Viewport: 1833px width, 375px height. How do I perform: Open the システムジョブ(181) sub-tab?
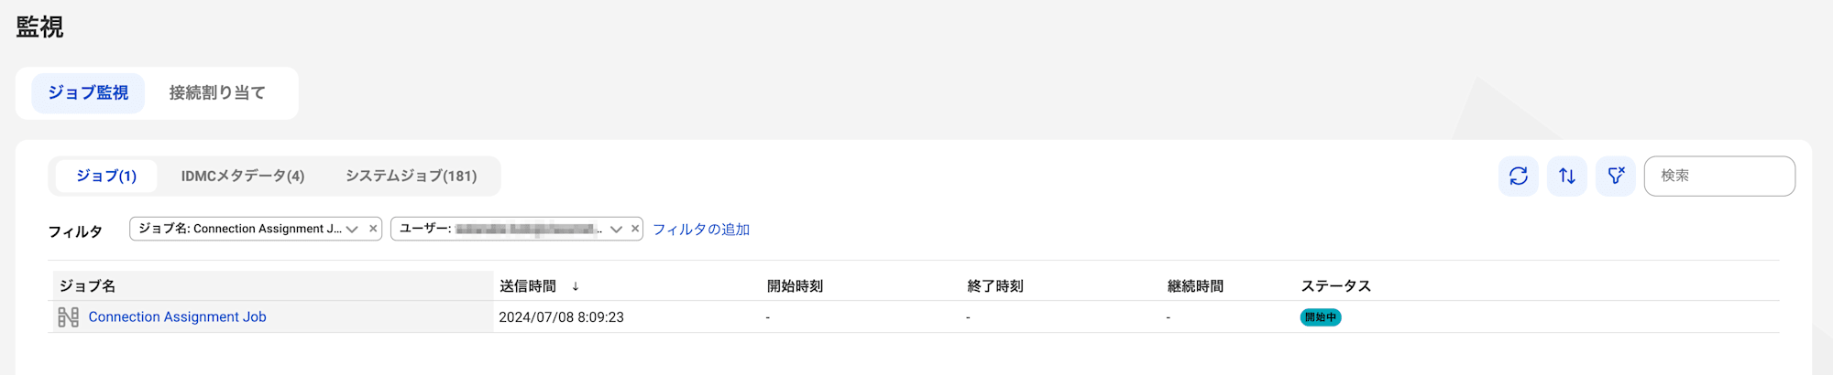pos(411,176)
